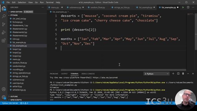This screenshot has width=197, height=111.
Task: Click the errors and warnings status indicator
Action: (x=24, y=103)
